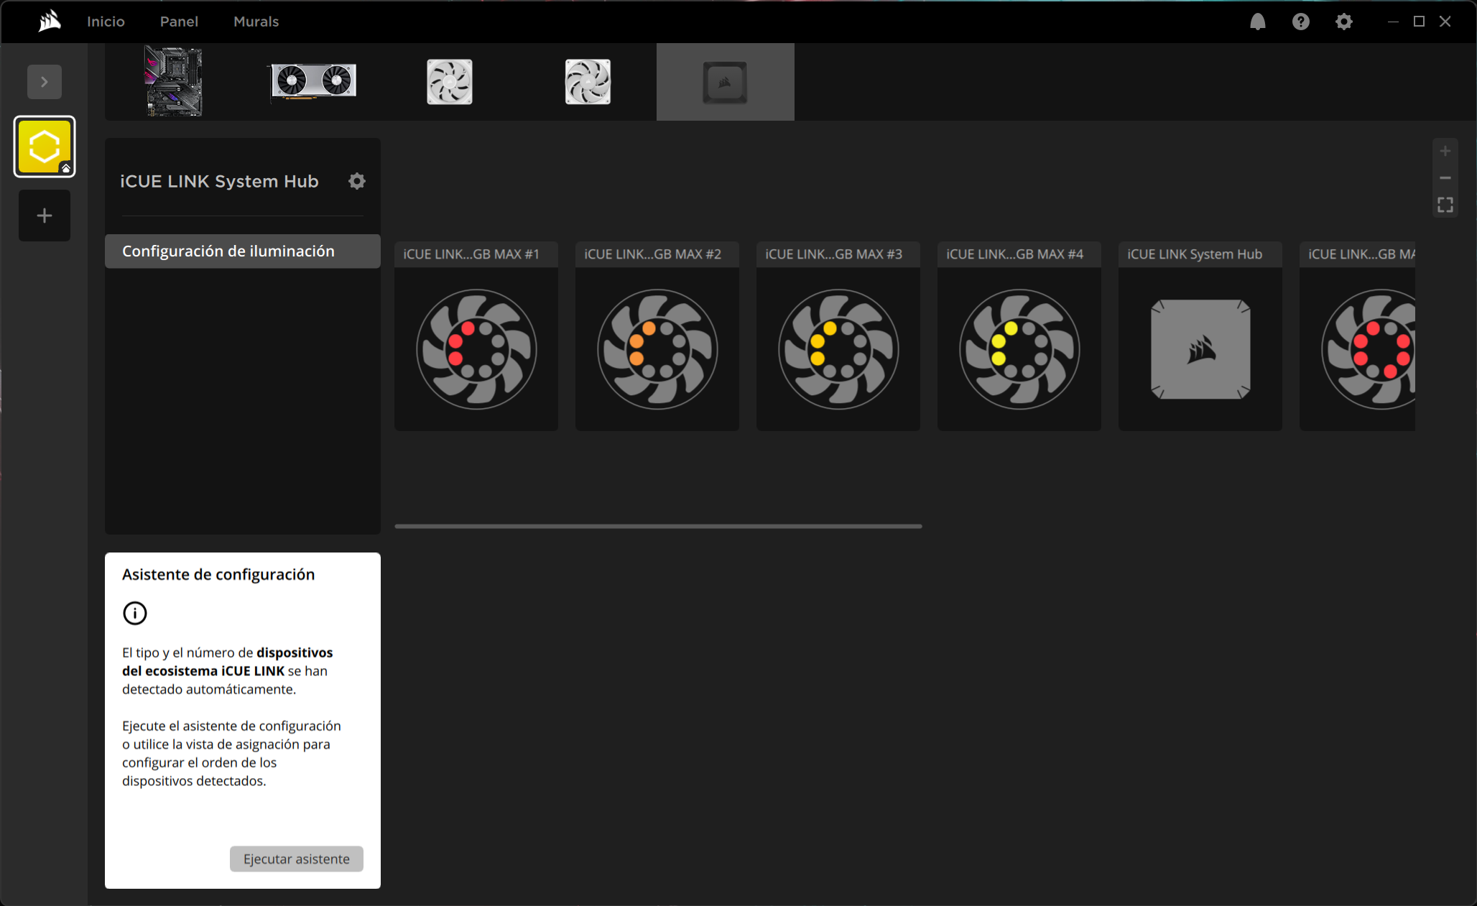
Task: Click the info icon in Asistente panel
Action: pyautogui.click(x=135, y=613)
